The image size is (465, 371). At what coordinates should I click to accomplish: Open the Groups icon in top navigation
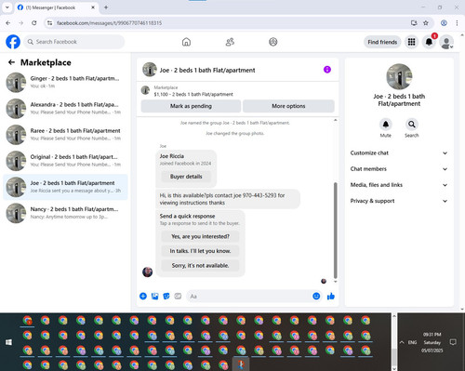(273, 42)
